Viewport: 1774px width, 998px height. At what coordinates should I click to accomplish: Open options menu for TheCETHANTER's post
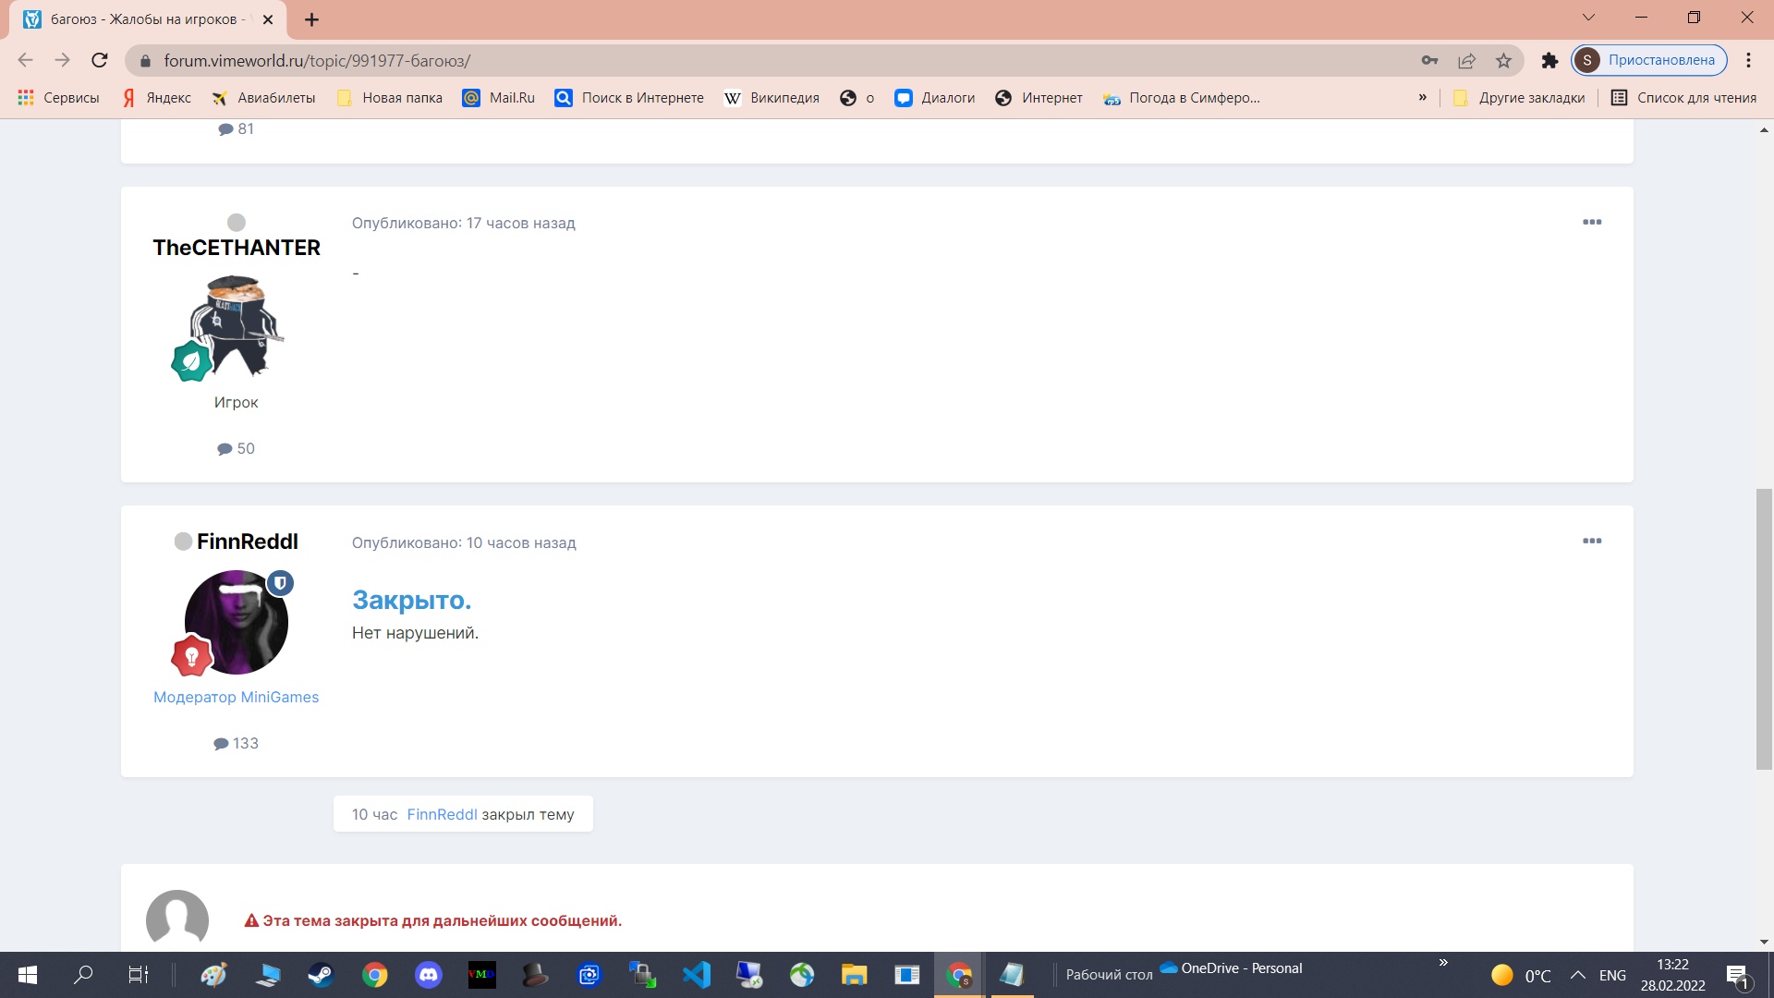tap(1591, 222)
